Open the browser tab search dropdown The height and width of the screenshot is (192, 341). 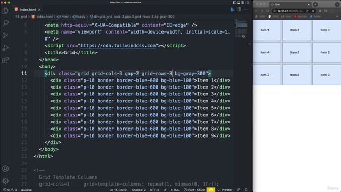click(337, 5)
